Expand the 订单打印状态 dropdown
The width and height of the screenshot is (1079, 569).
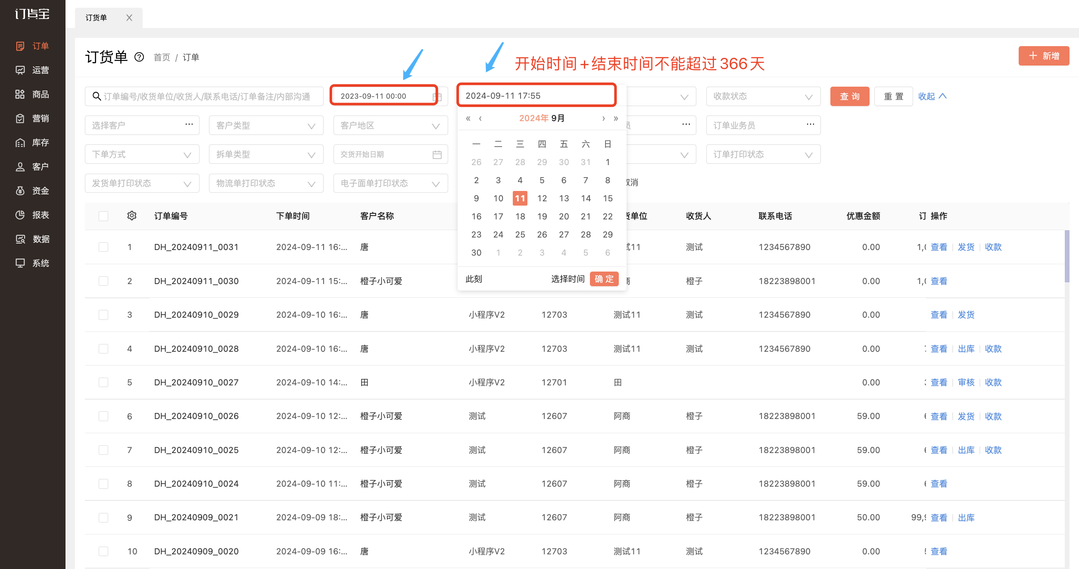pos(763,154)
